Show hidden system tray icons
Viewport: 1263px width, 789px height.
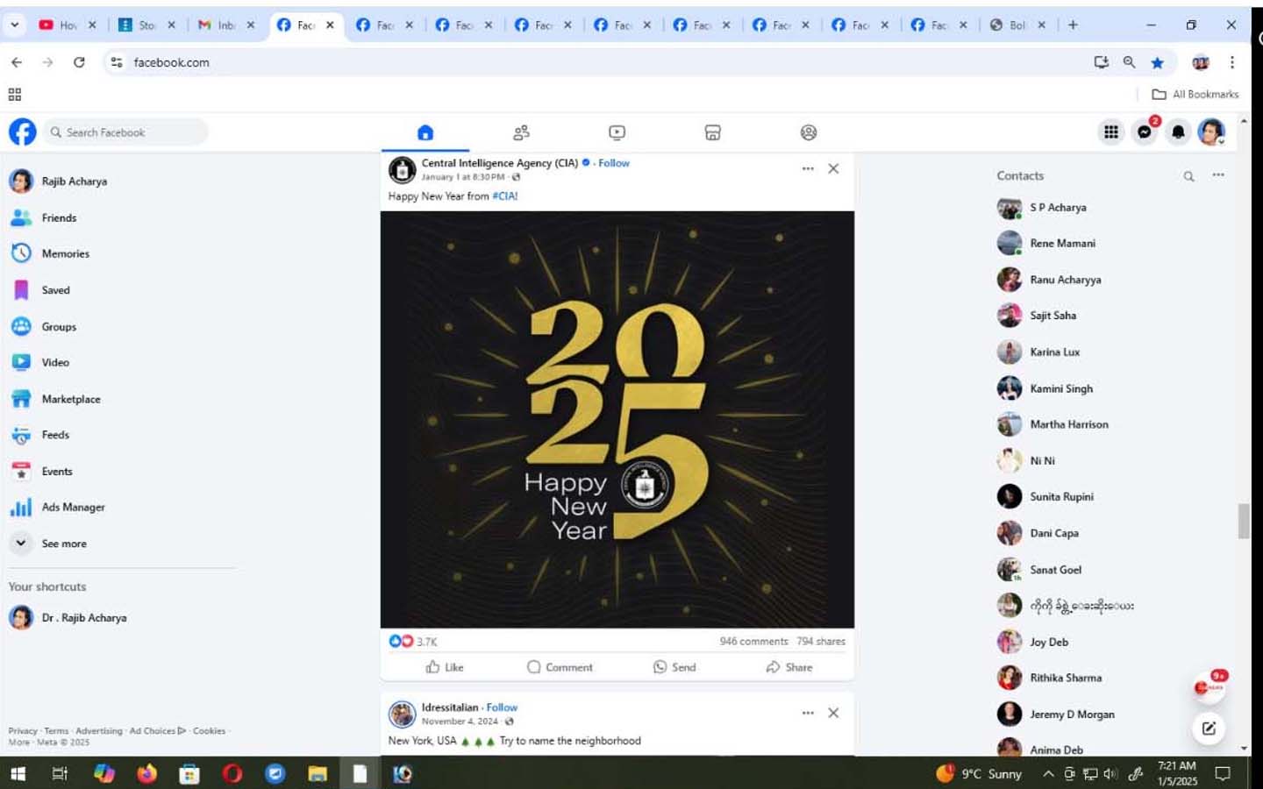1048,774
